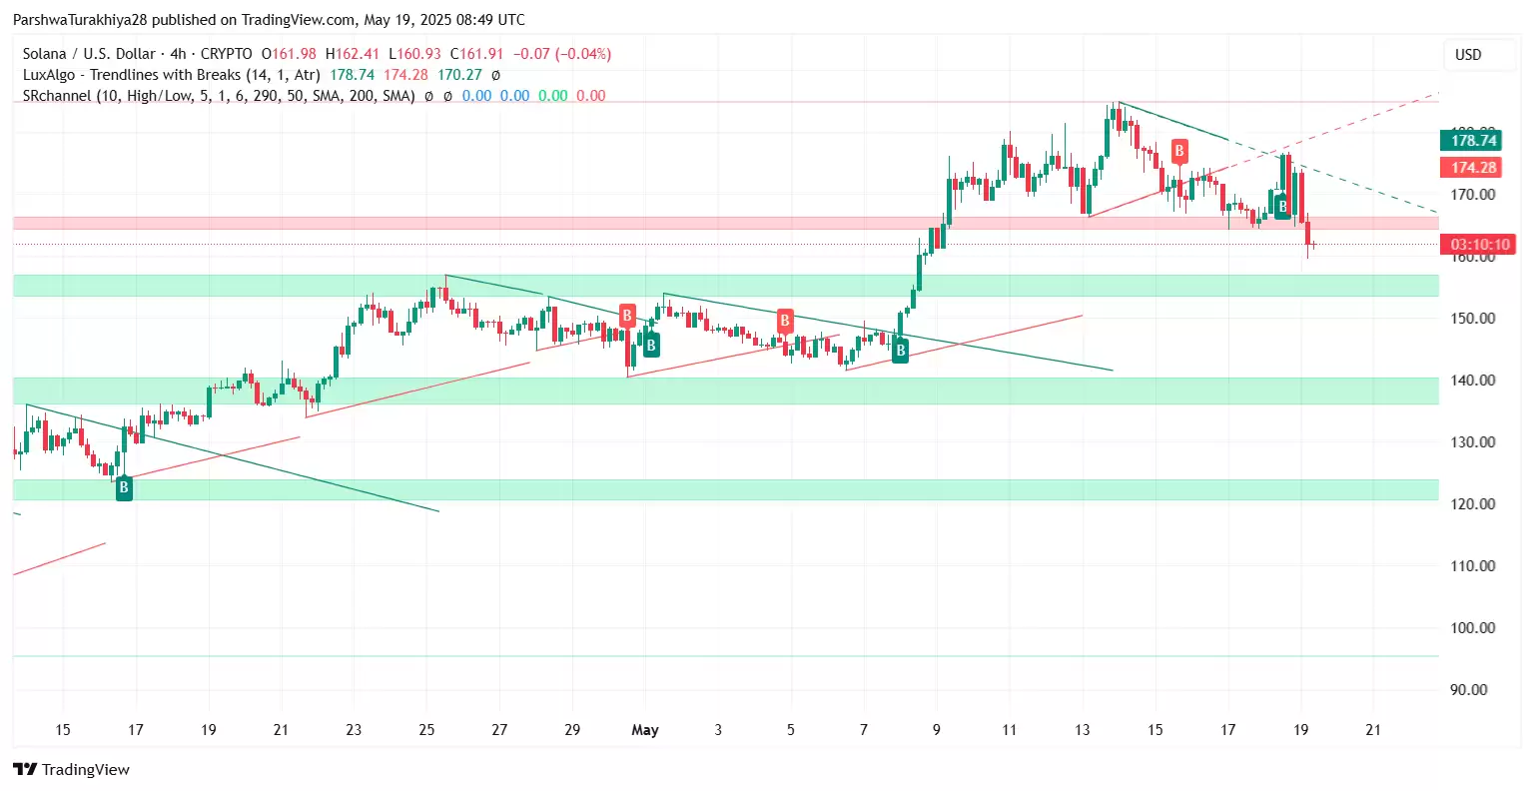Viewport: 1534px width, 791px height.
Task: Select the LuxAlgo Trendlines with Breaks indicator legend
Action: 171,75
